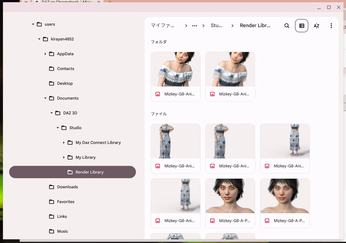Click the Music folder icon

click(x=52, y=231)
